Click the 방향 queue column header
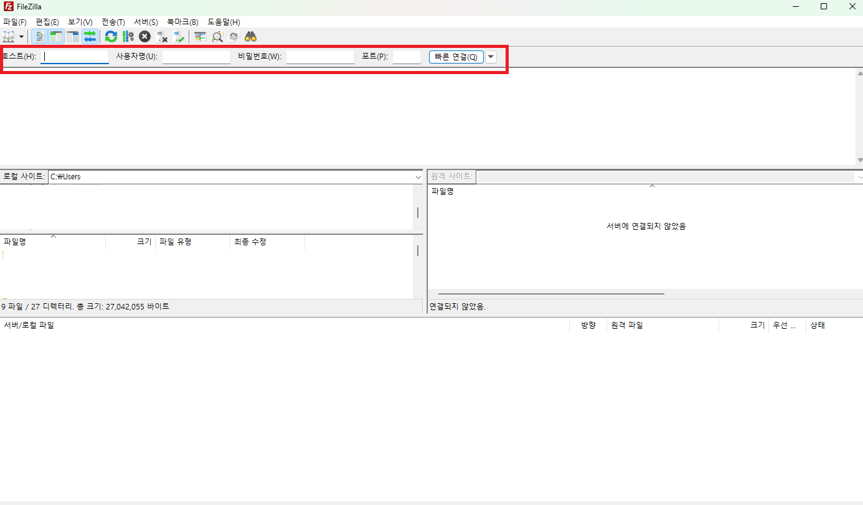This screenshot has width=863, height=505. 588,325
